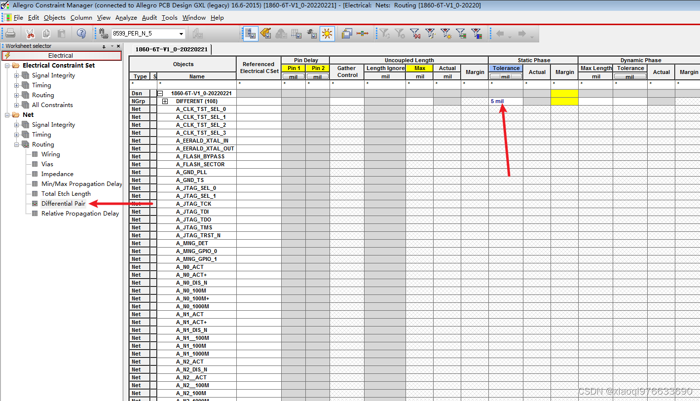Click the 5 mil tolerance cell
The image size is (700, 401).
[506, 101]
